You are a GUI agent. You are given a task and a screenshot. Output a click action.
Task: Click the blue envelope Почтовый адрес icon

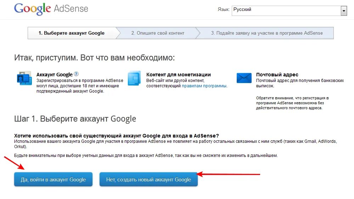[244, 77]
